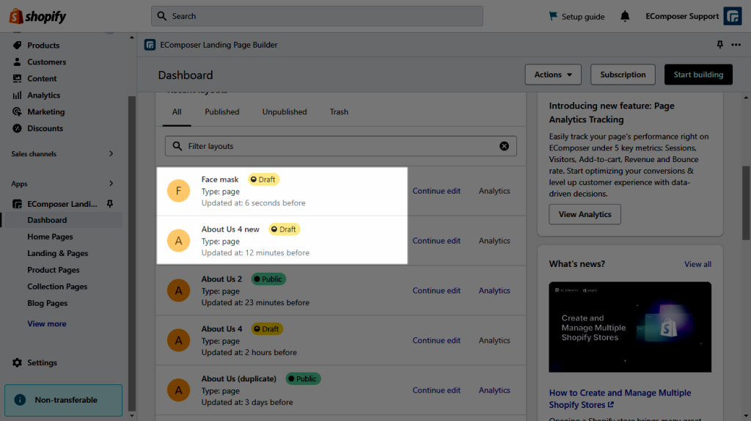
Task: Open notifications bell
Action: coord(625,16)
